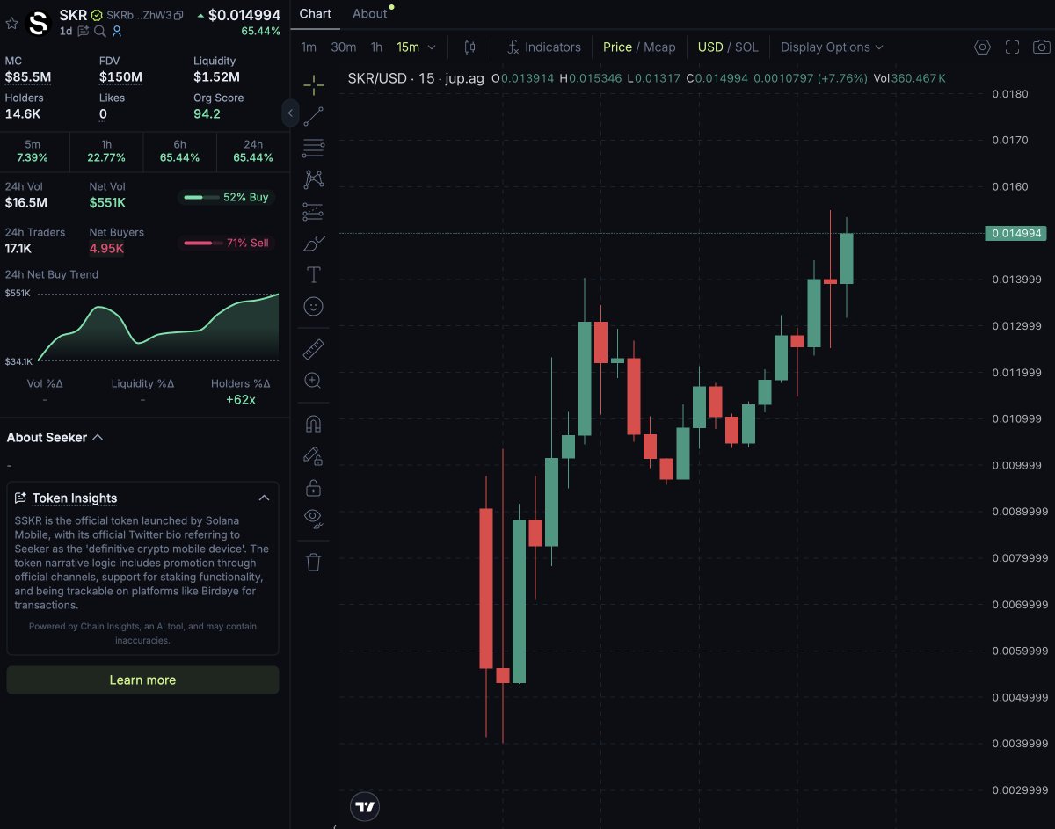Select the crosshair cursor tool
The height and width of the screenshot is (829, 1055).
pos(314,85)
